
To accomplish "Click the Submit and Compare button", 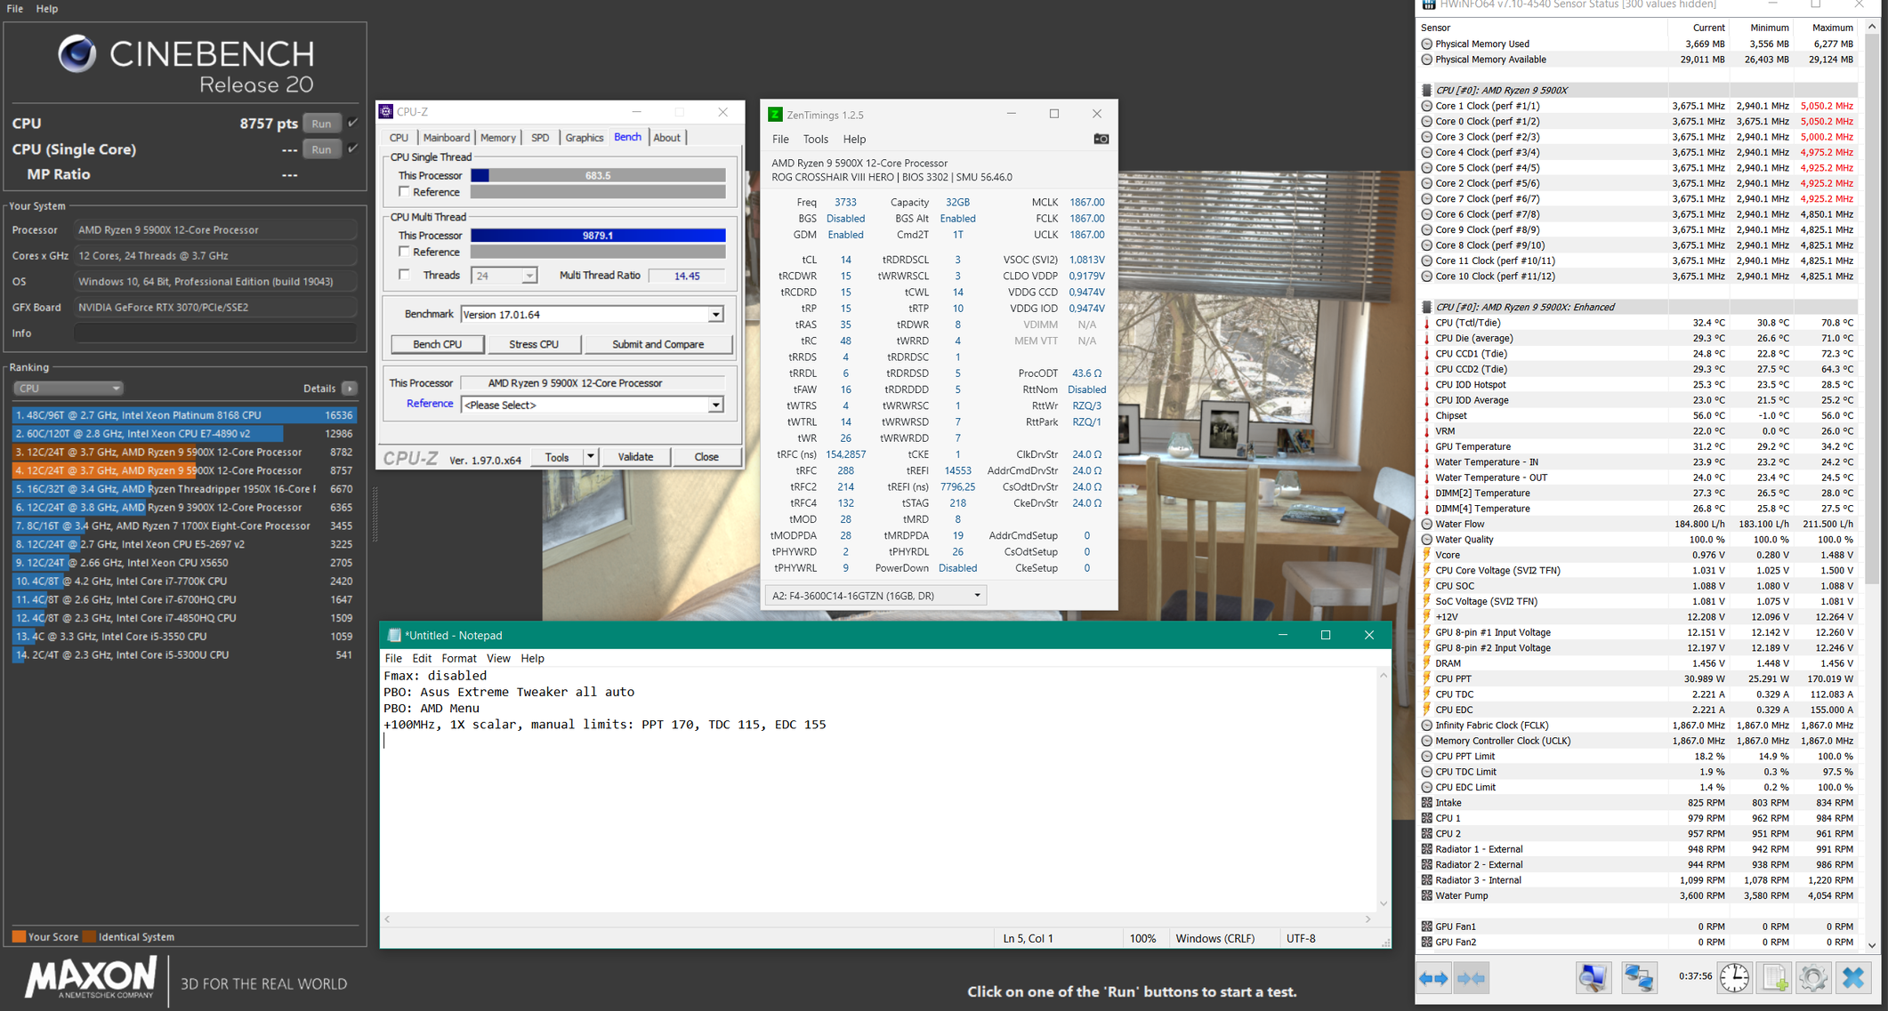I will click(x=658, y=344).
